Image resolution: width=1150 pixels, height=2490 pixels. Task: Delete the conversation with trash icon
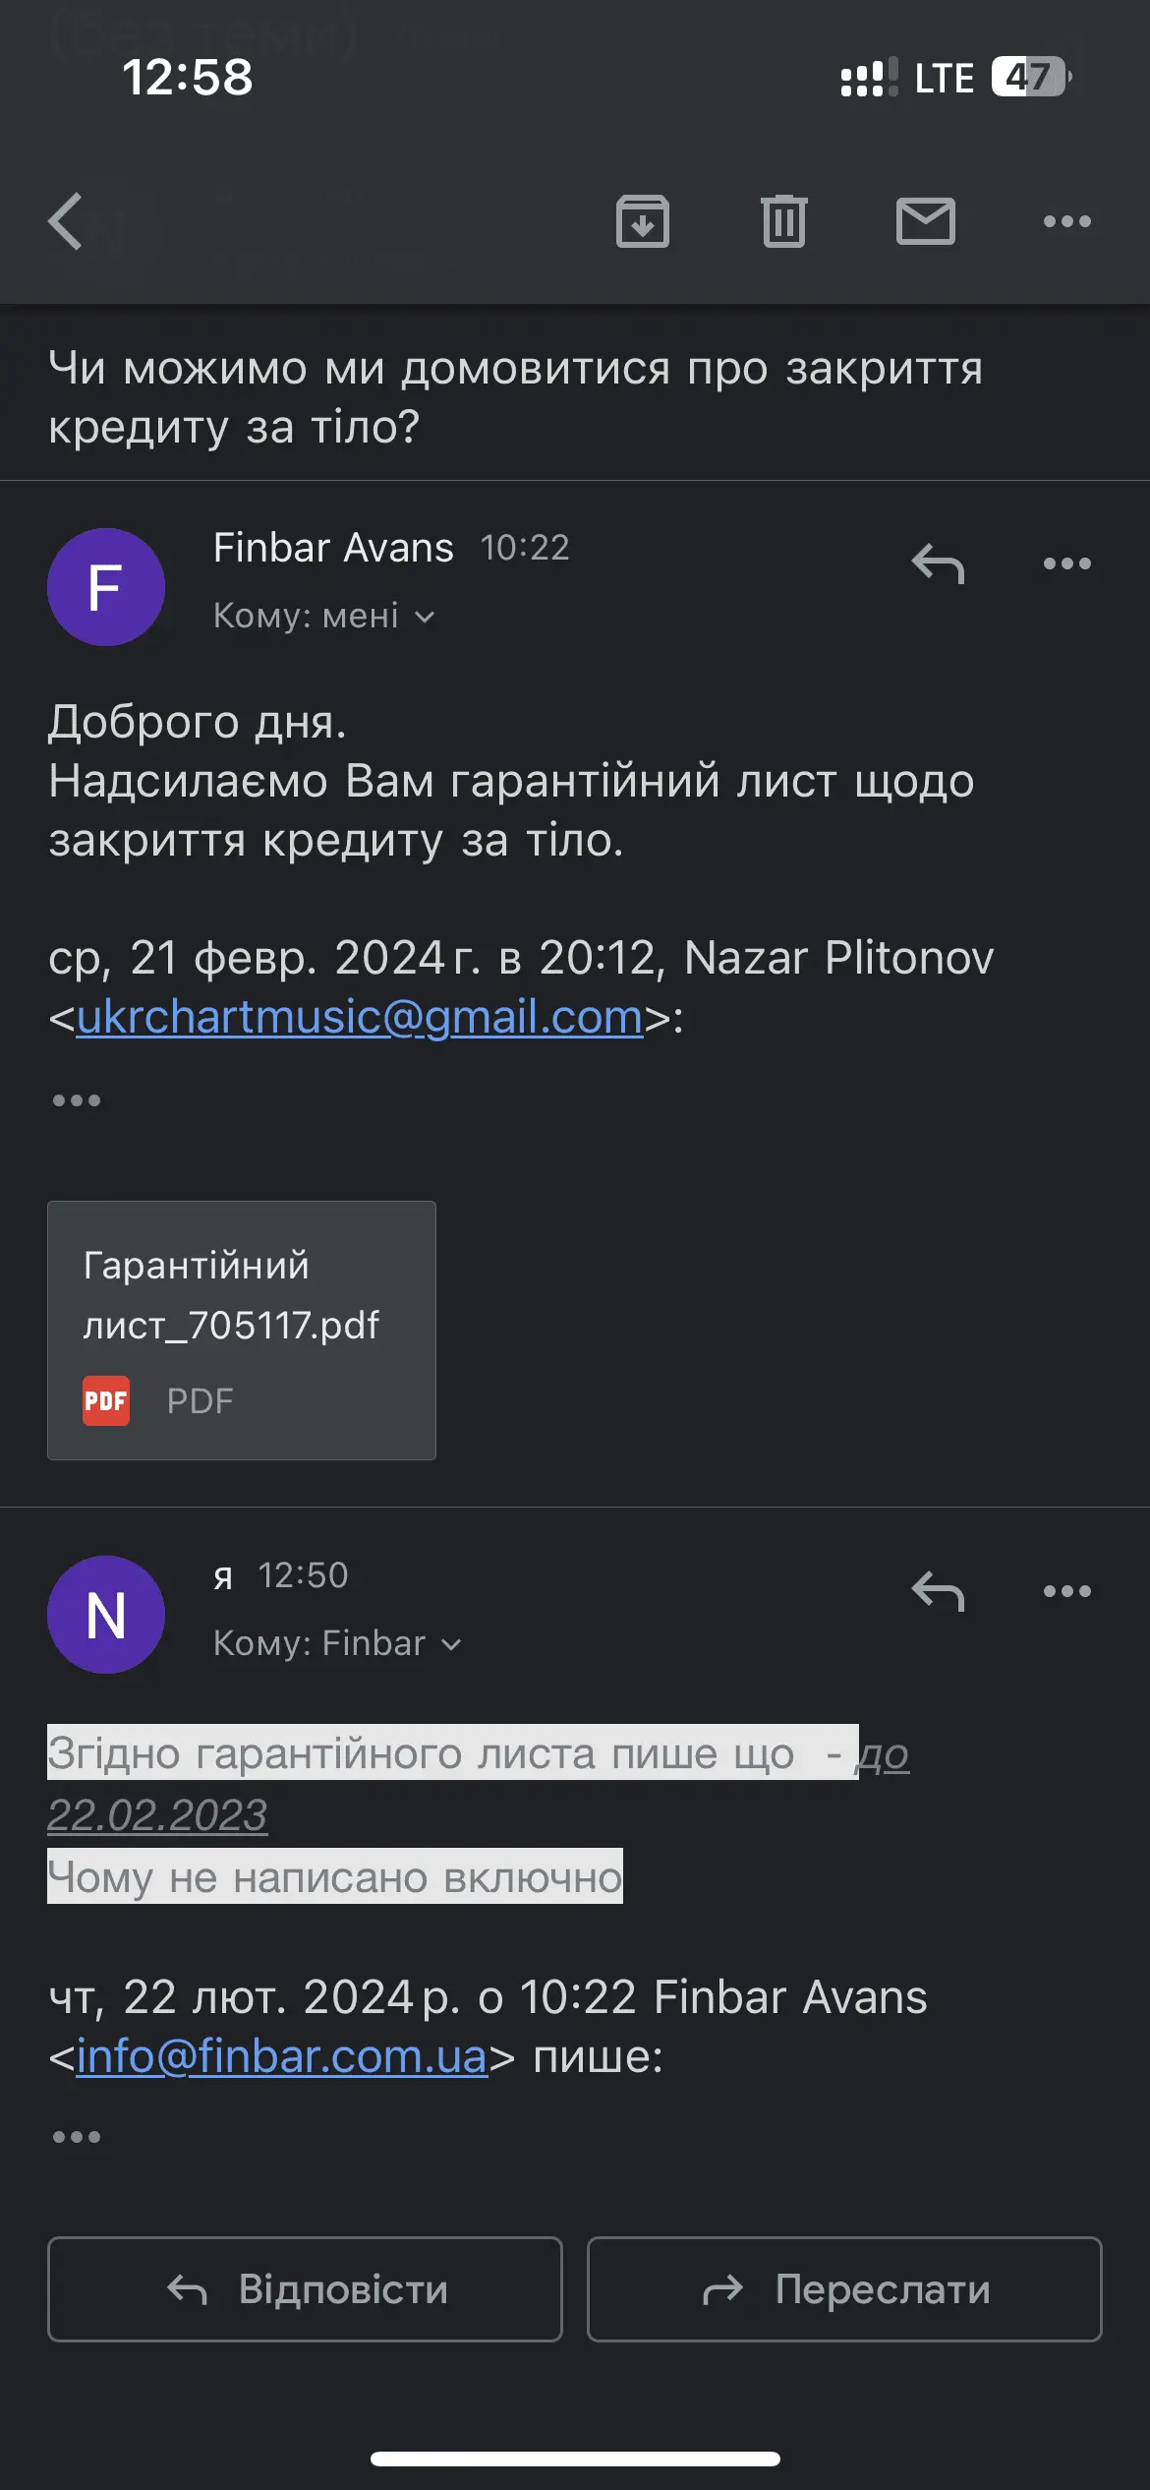click(783, 221)
